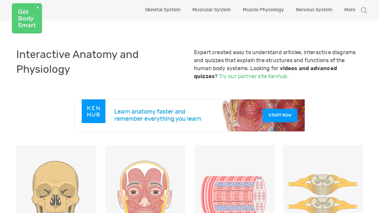Image resolution: width=379 pixels, height=213 pixels.
Task: Open the Muscular System menu
Action: click(x=211, y=10)
